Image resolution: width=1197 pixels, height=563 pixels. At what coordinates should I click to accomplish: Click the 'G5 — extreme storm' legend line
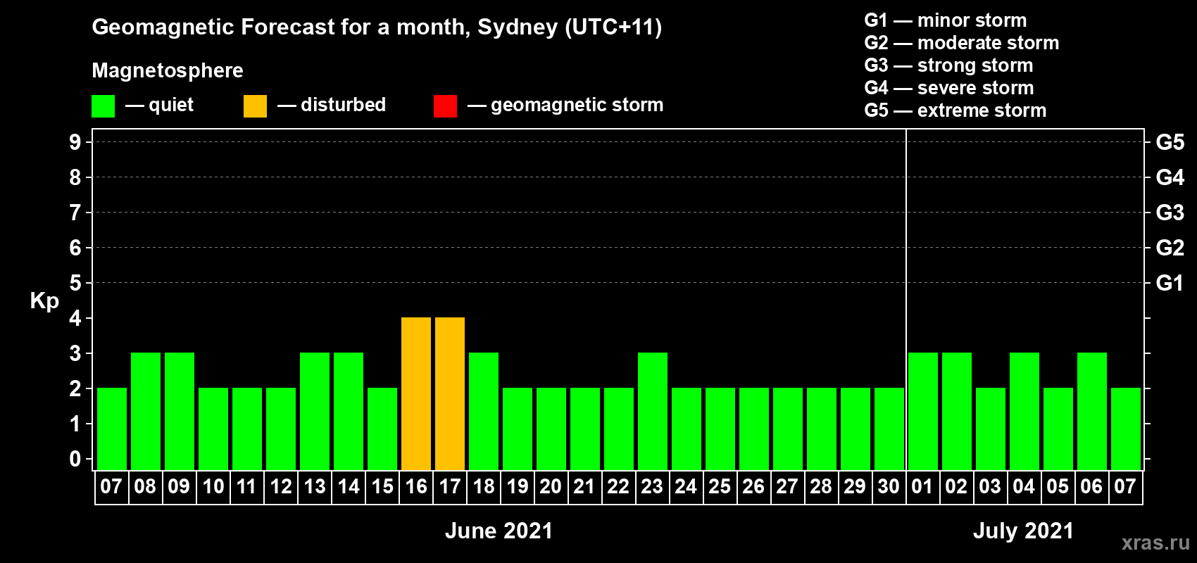[x=955, y=110]
